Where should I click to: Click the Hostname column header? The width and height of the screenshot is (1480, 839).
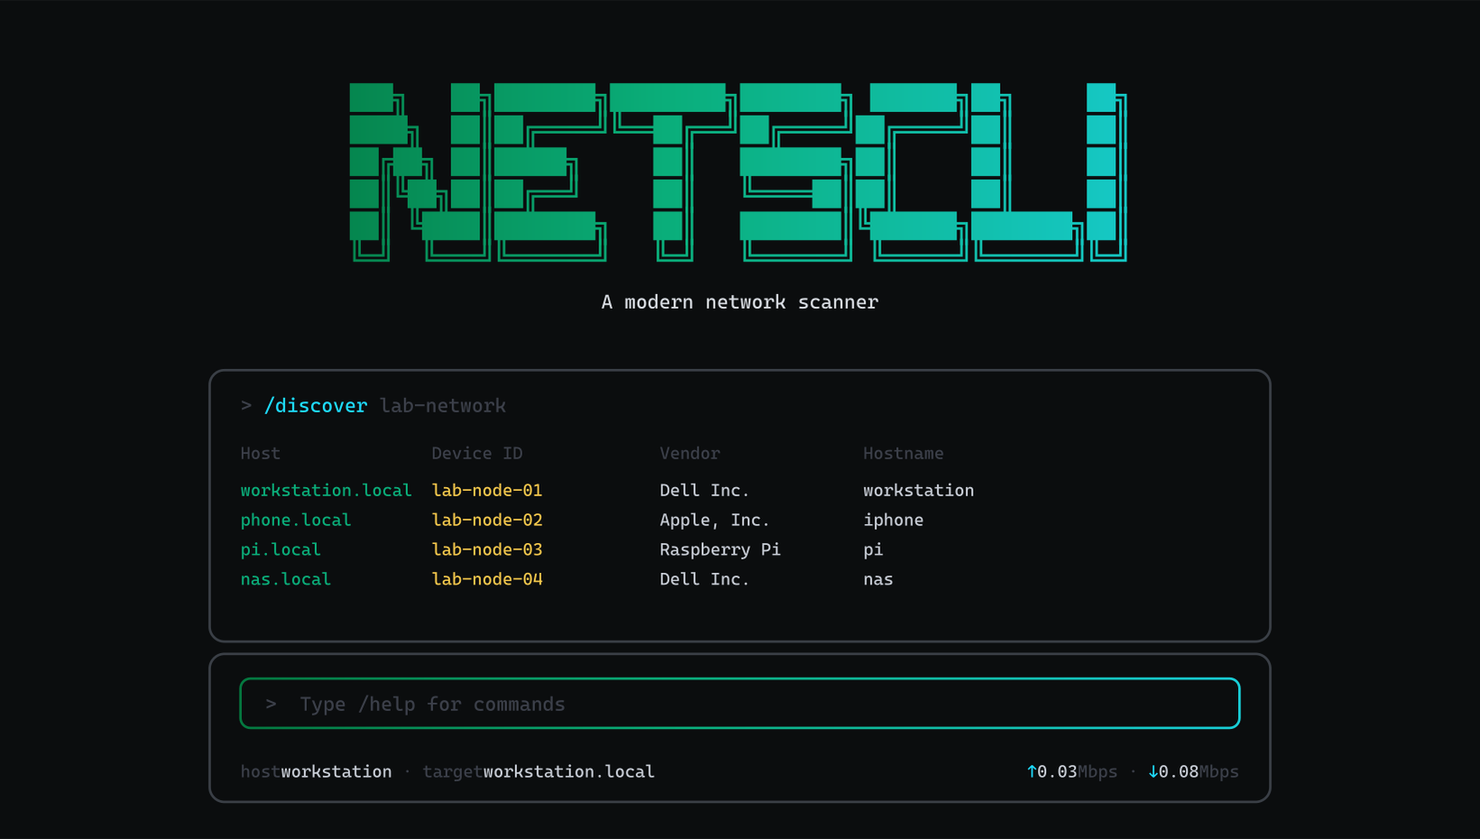point(903,454)
